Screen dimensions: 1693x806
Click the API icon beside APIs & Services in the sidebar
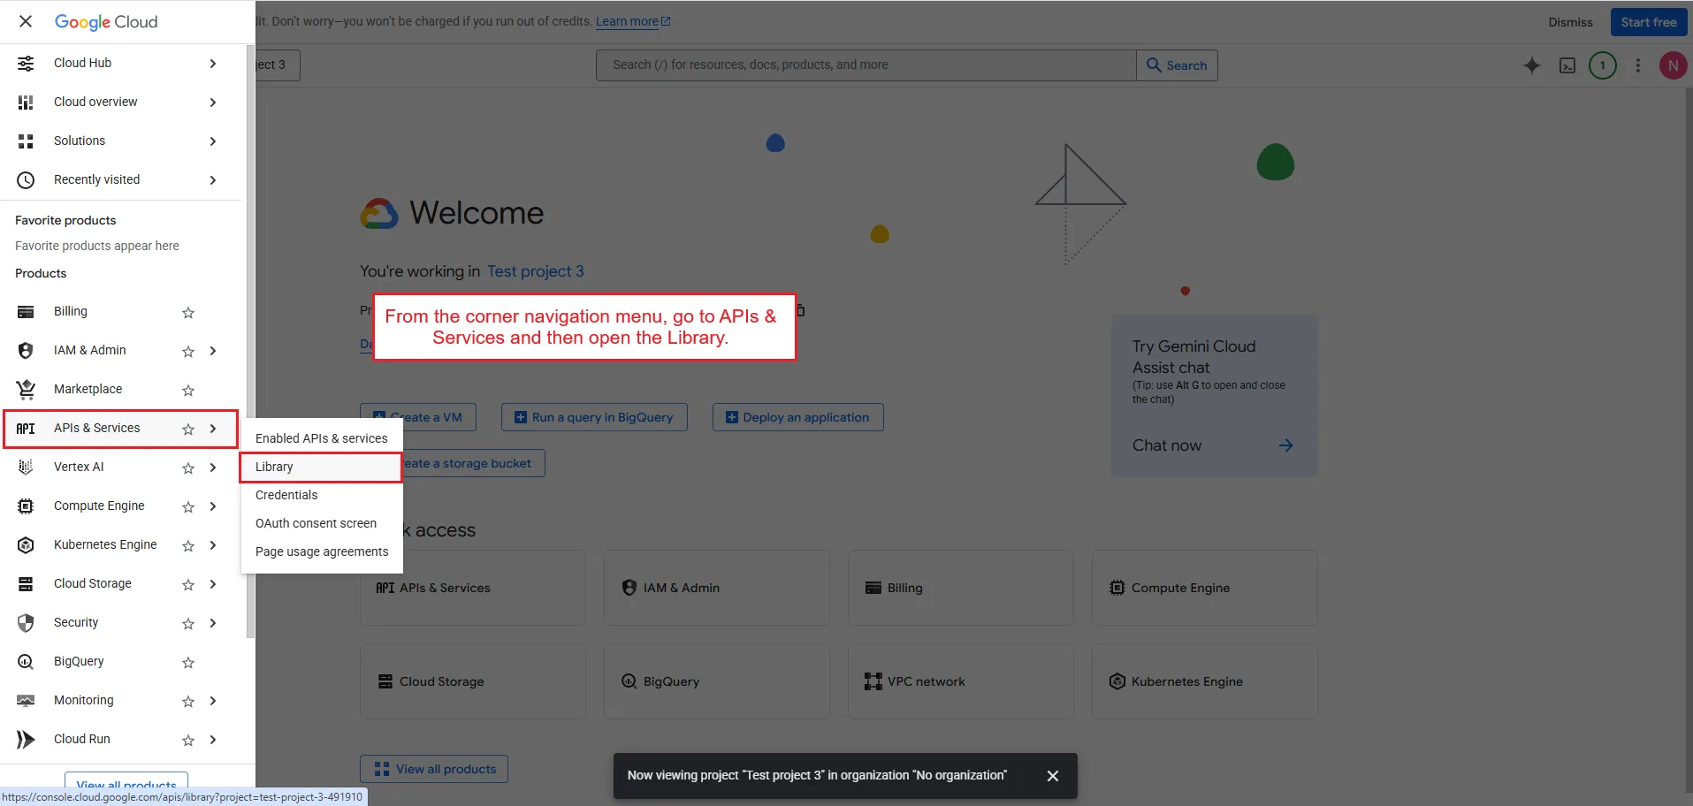click(26, 429)
